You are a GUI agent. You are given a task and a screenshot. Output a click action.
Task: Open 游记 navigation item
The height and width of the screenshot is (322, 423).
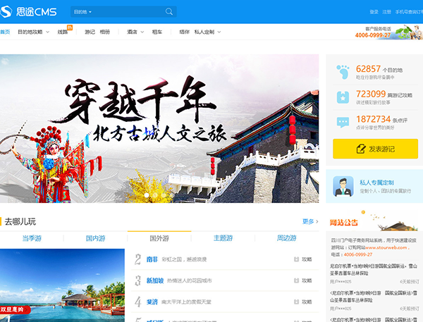[90, 32]
